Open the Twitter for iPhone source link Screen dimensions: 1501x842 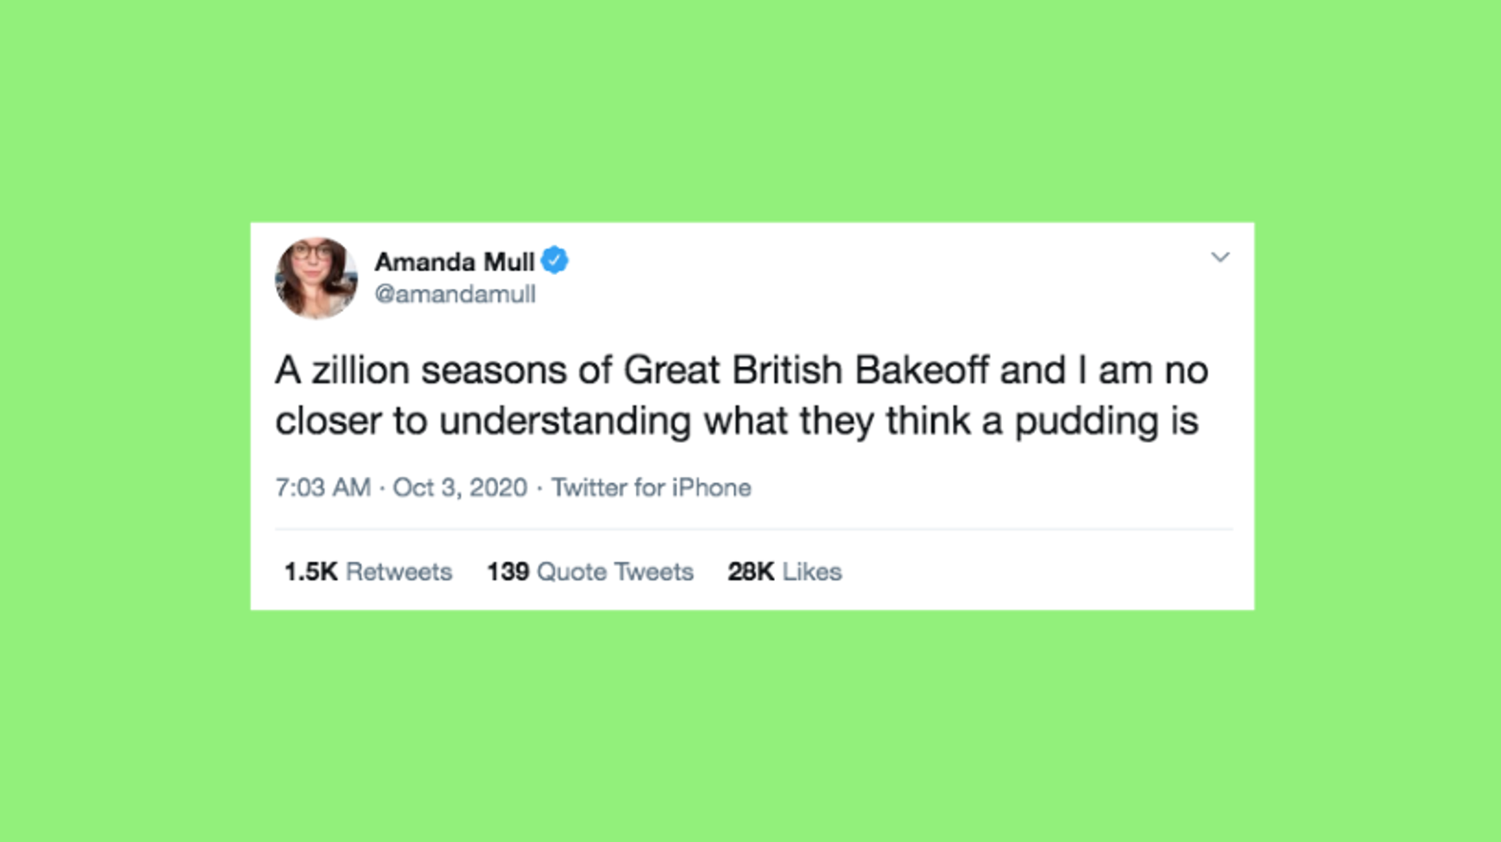pos(651,488)
